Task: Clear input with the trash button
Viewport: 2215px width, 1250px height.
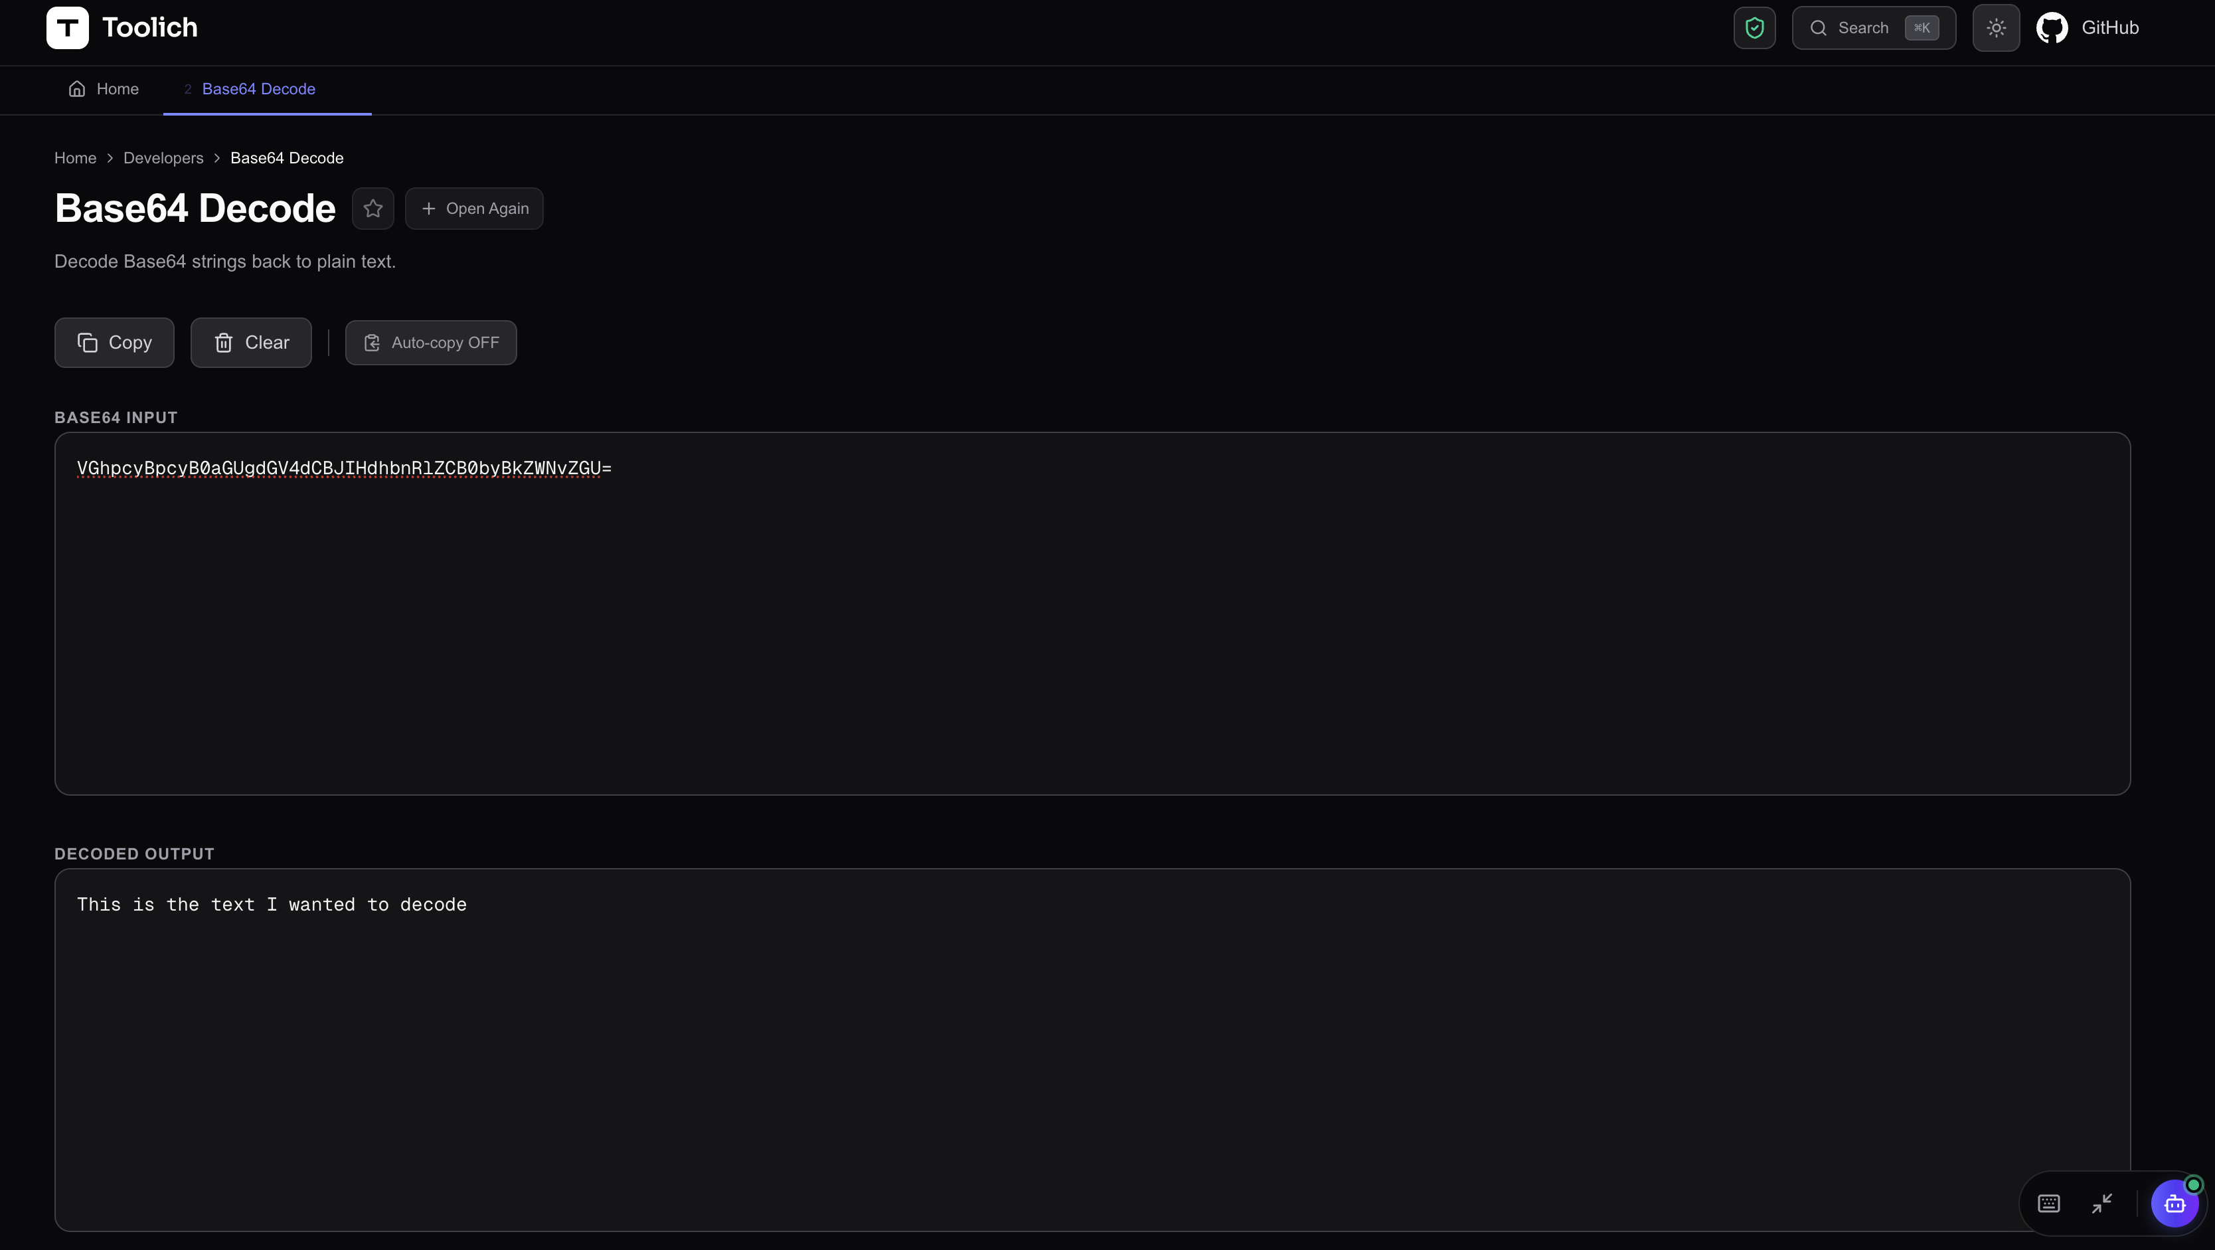Action: point(251,343)
